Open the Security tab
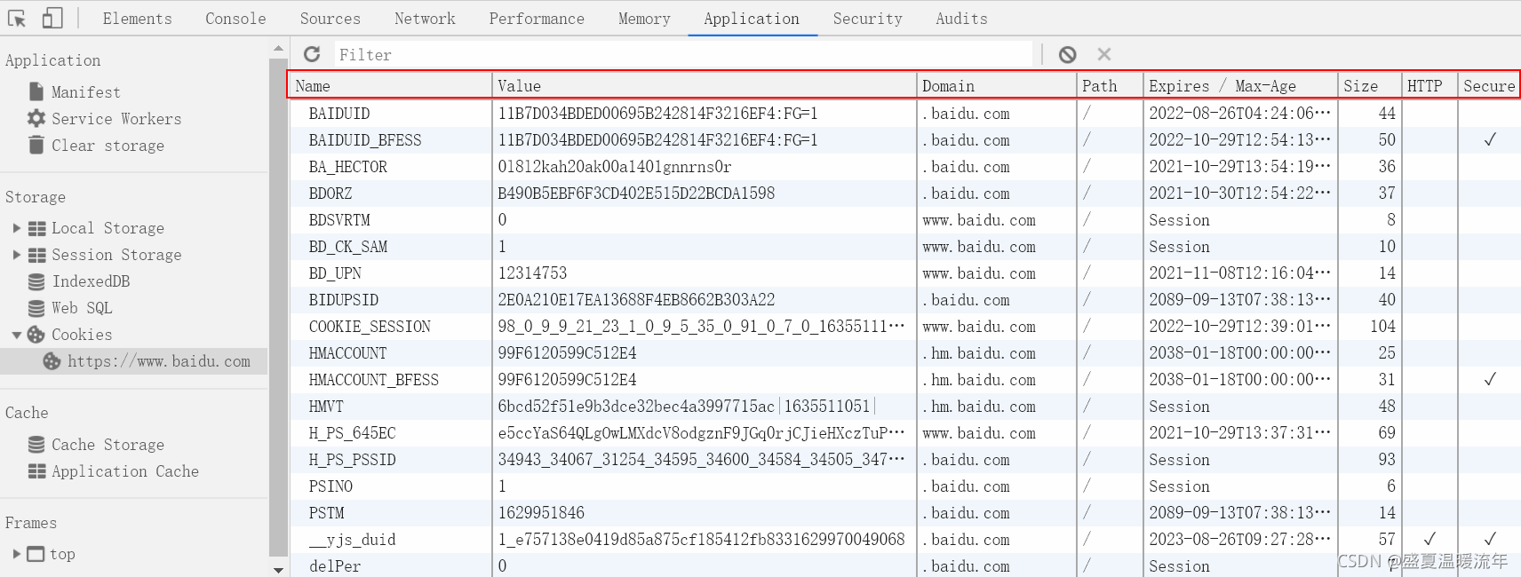 click(x=867, y=18)
